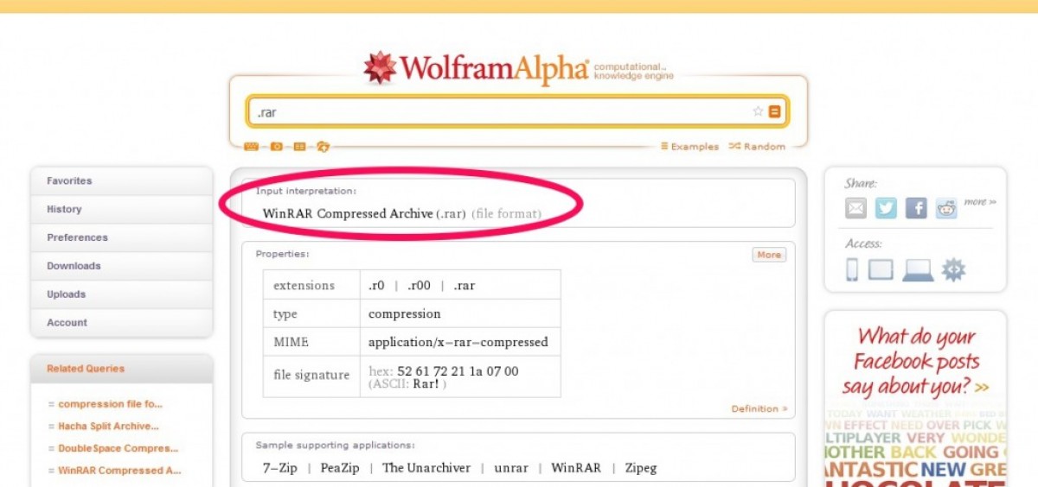The width and height of the screenshot is (1038, 487).
Task: Click the .r0 extension value
Action: tap(376, 286)
